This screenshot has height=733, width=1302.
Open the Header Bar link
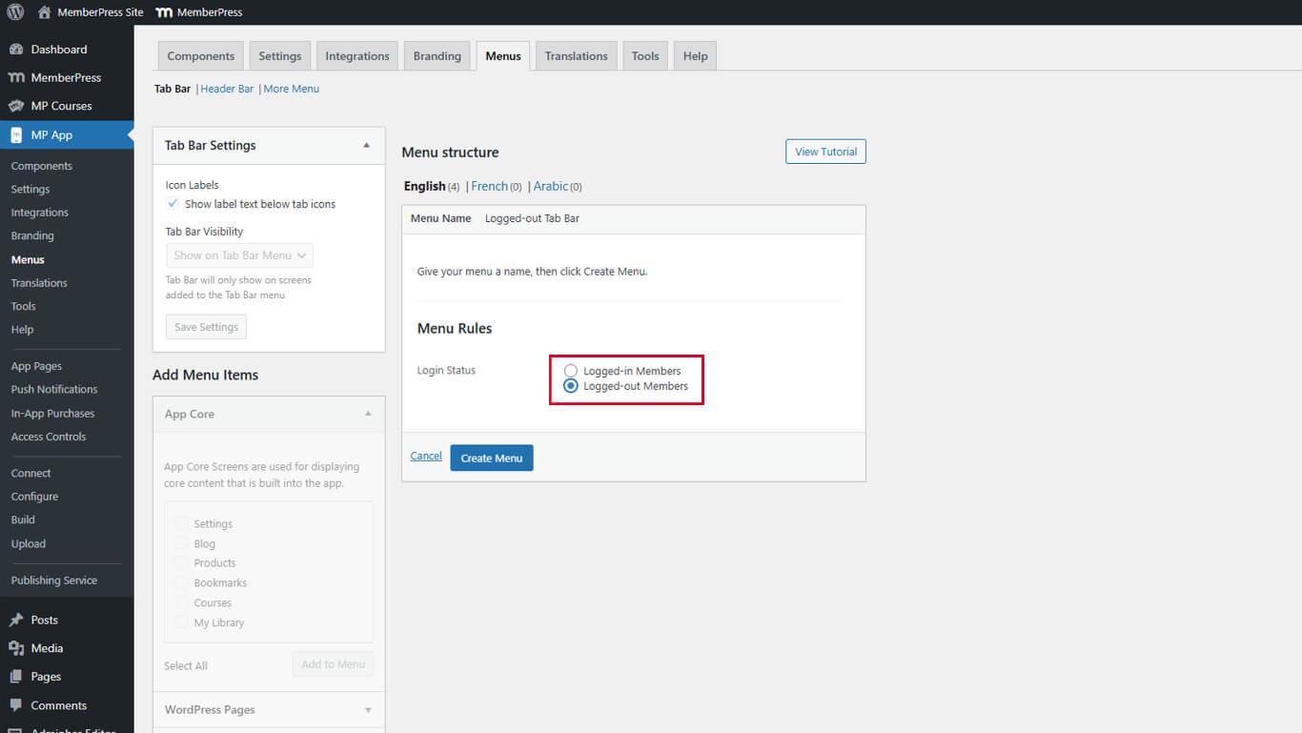tap(227, 89)
